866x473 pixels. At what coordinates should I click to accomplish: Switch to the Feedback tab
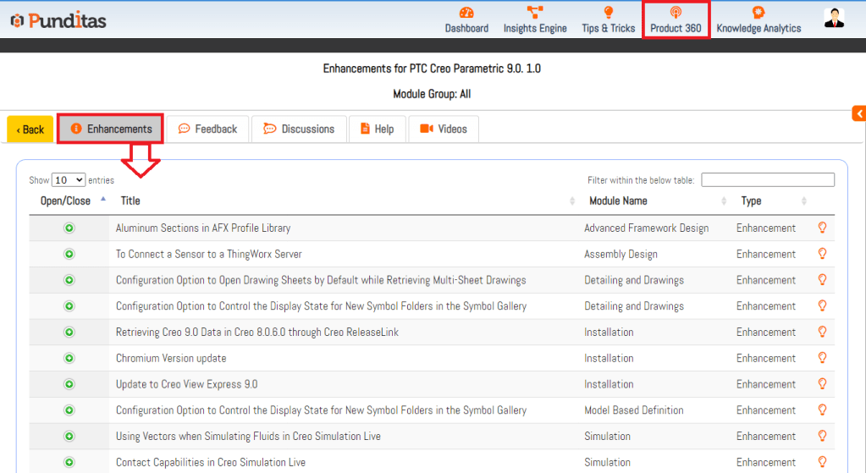pos(207,129)
